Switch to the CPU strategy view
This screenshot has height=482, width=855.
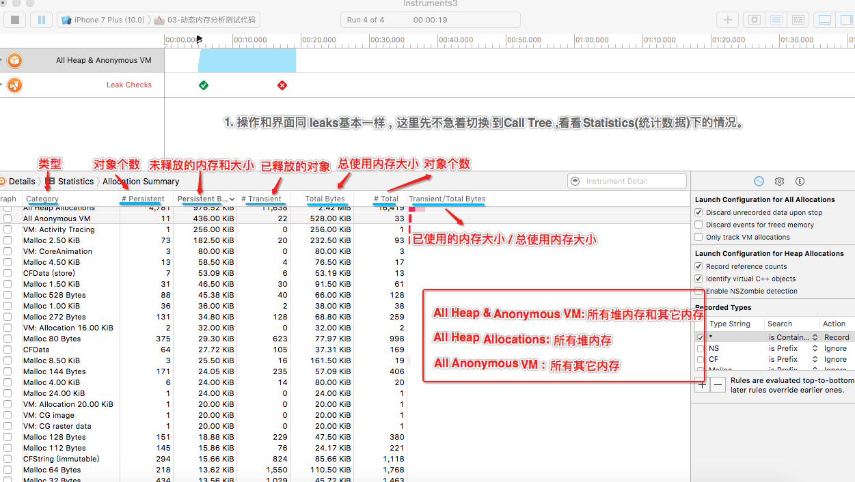pyautogui.click(x=755, y=20)
